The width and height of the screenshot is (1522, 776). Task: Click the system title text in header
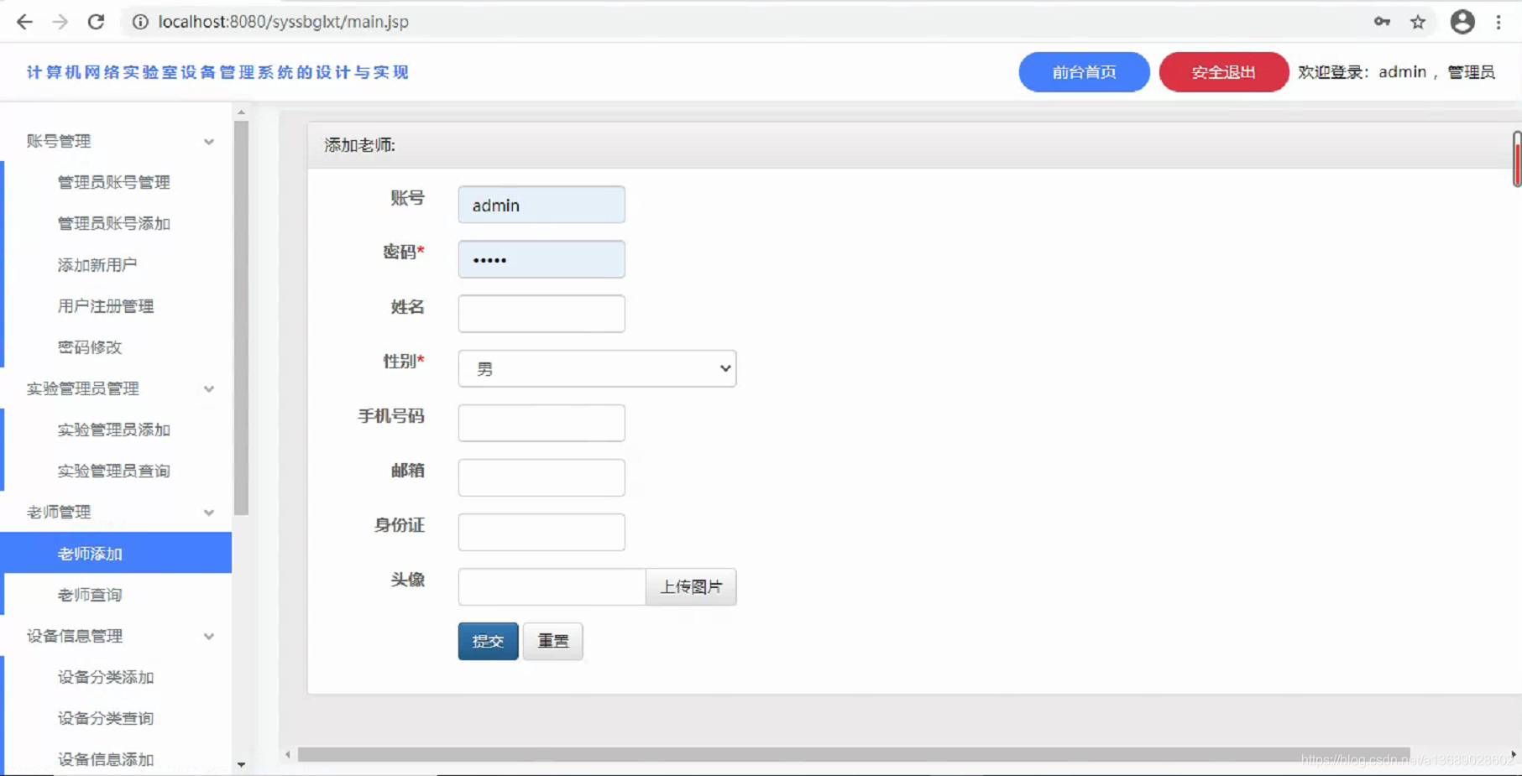point(217,72)
